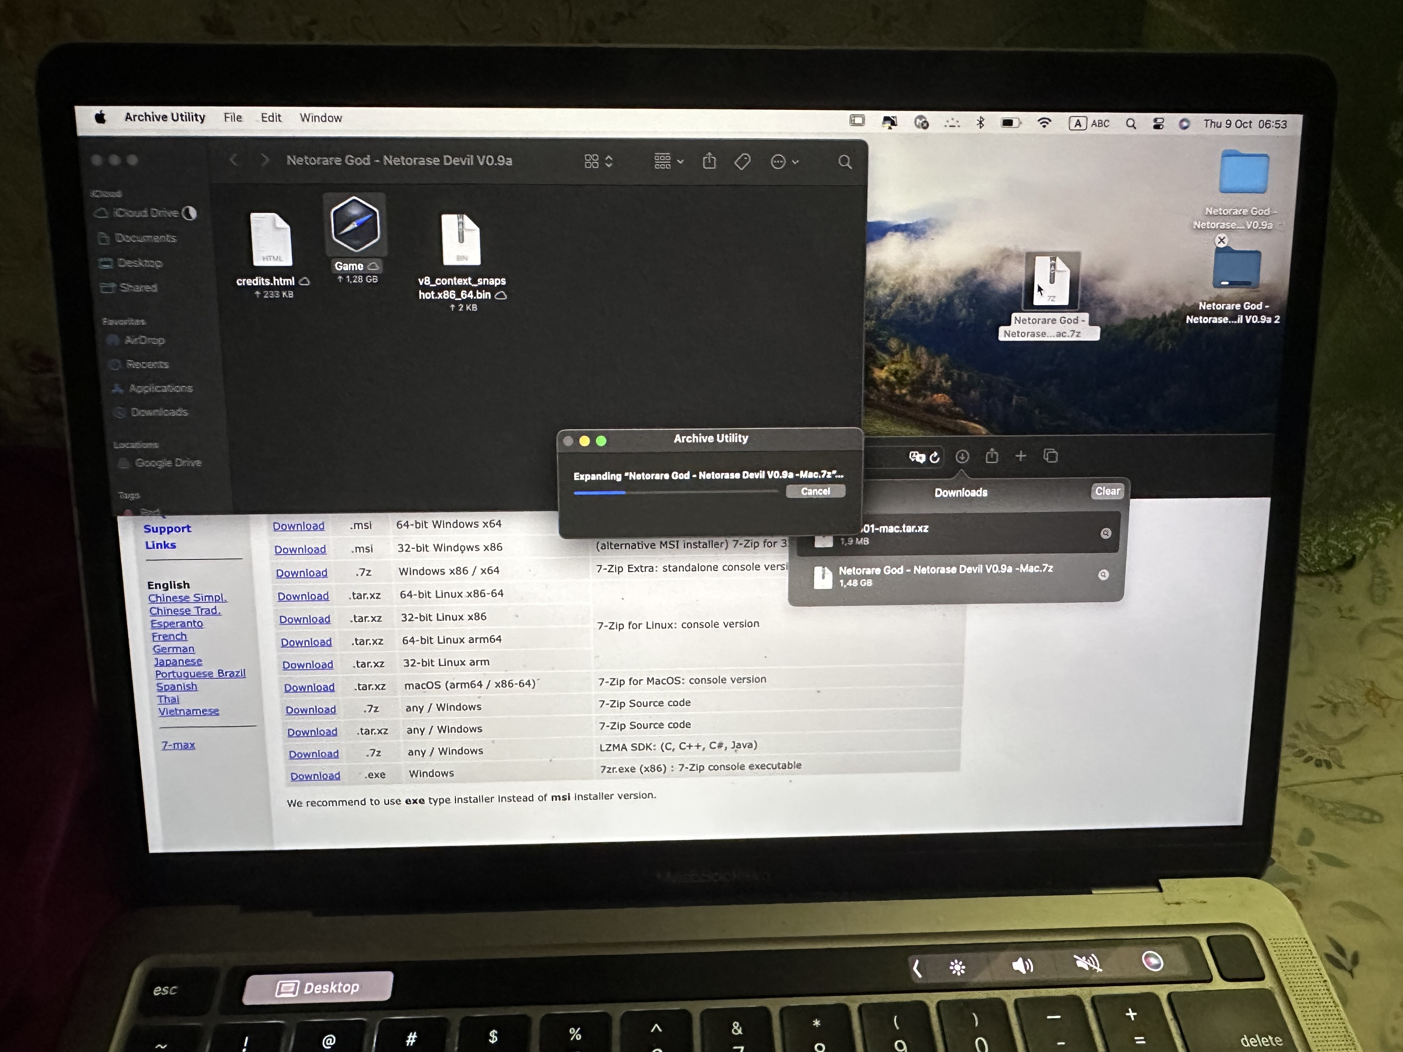Click the Wi-Fi menu bar icon
Screen dimensions: 1403x1052
1044,123
